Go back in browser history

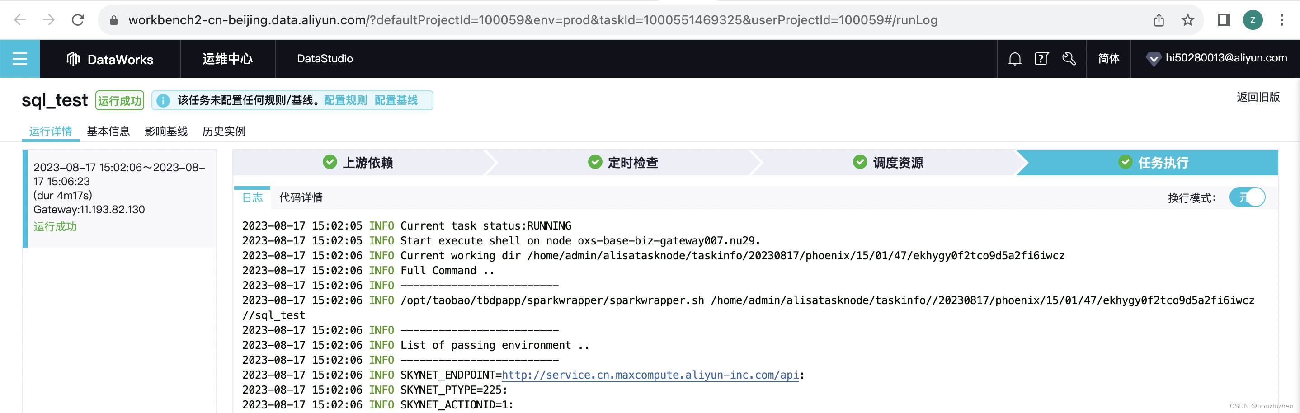point(20,20)
